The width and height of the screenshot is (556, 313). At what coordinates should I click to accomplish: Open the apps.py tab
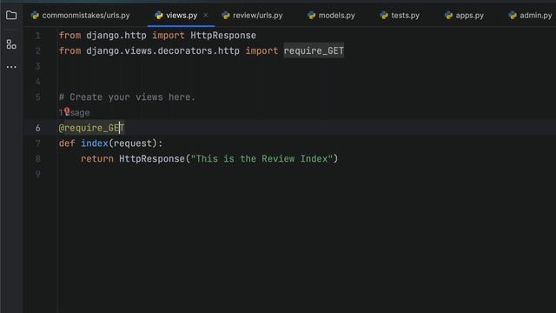tap(464, 16)
